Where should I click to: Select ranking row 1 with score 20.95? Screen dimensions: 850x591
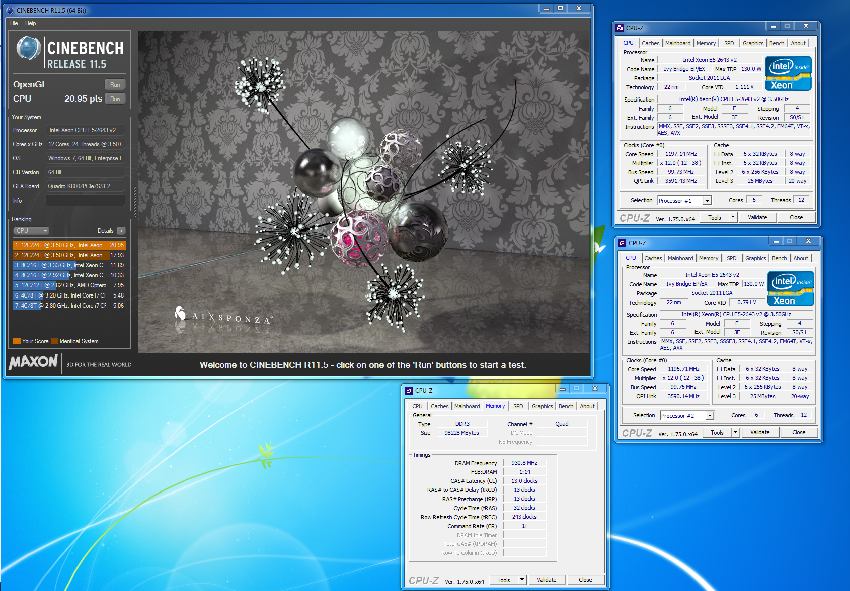69,245
